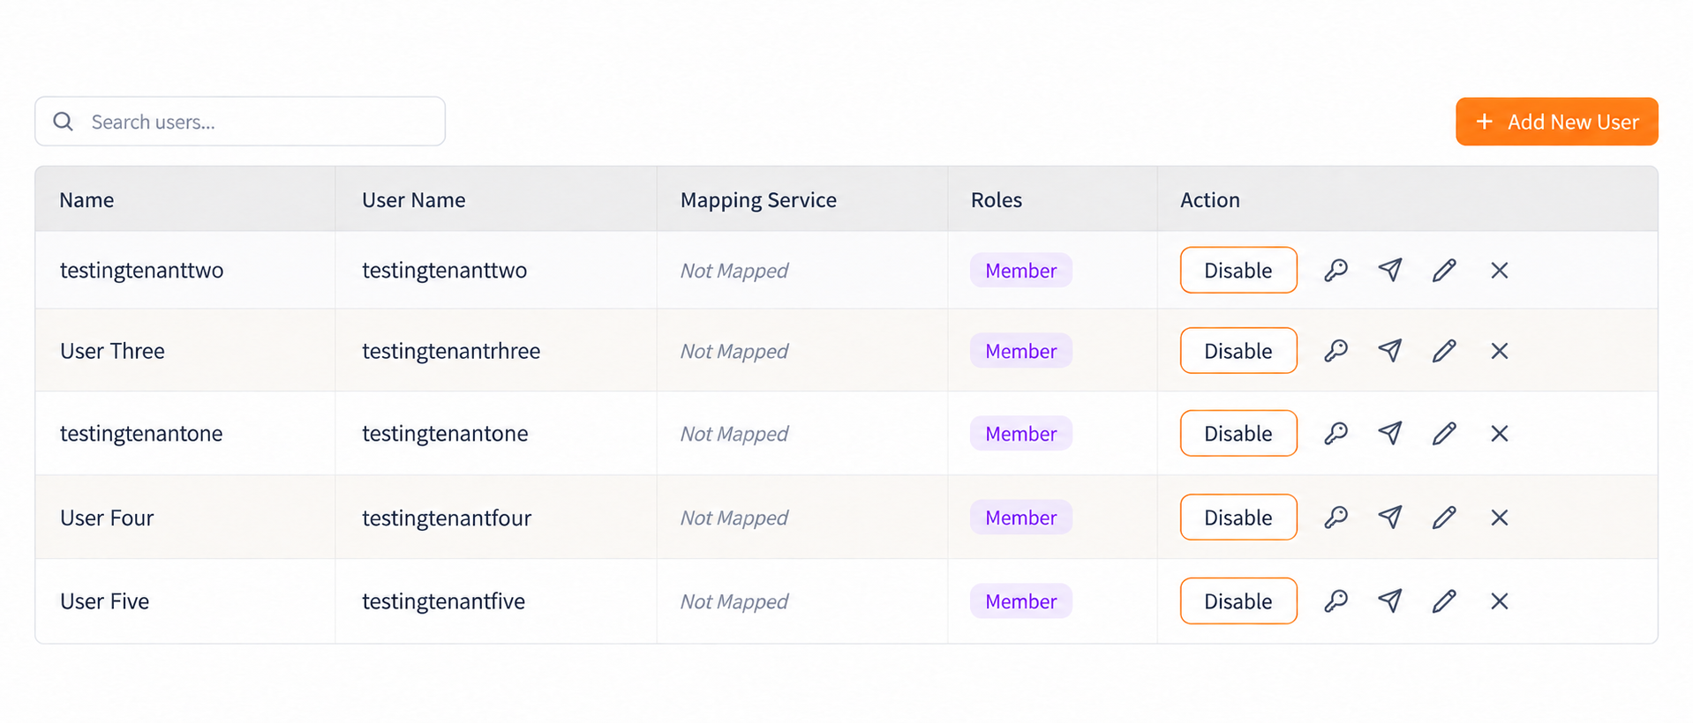1693x723 pixels.
Task: Edit User Three via pencil icon
Action: 1444,351
